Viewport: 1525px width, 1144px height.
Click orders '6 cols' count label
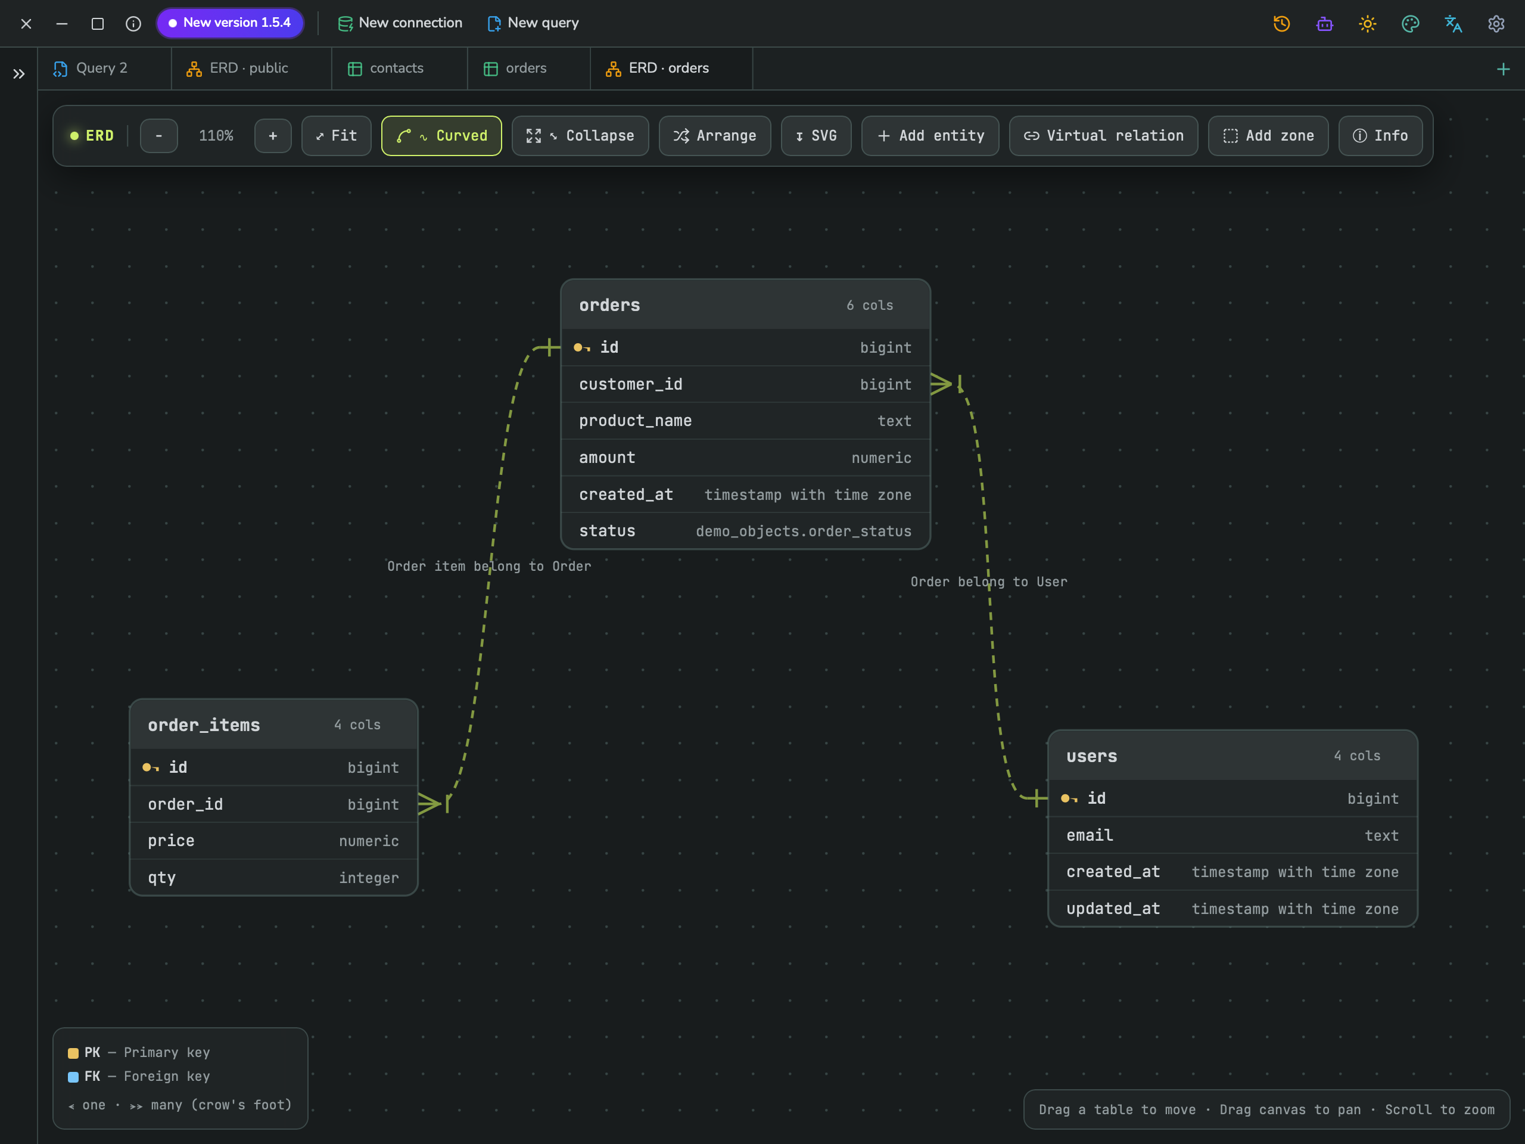pos(869,305)
